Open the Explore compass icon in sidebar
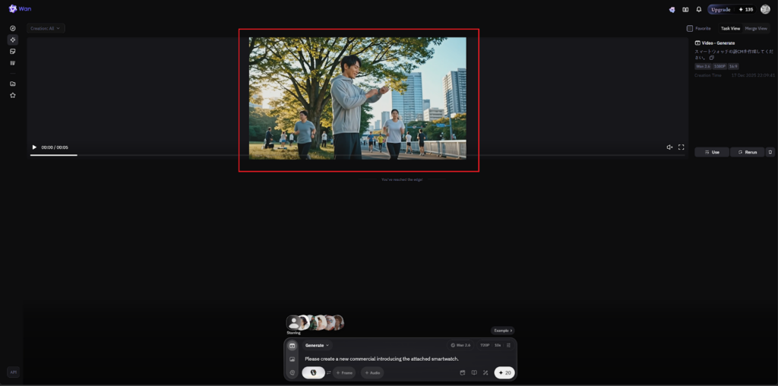The width and height of the screenshot is (778, 386). click(x=13, y=28)
